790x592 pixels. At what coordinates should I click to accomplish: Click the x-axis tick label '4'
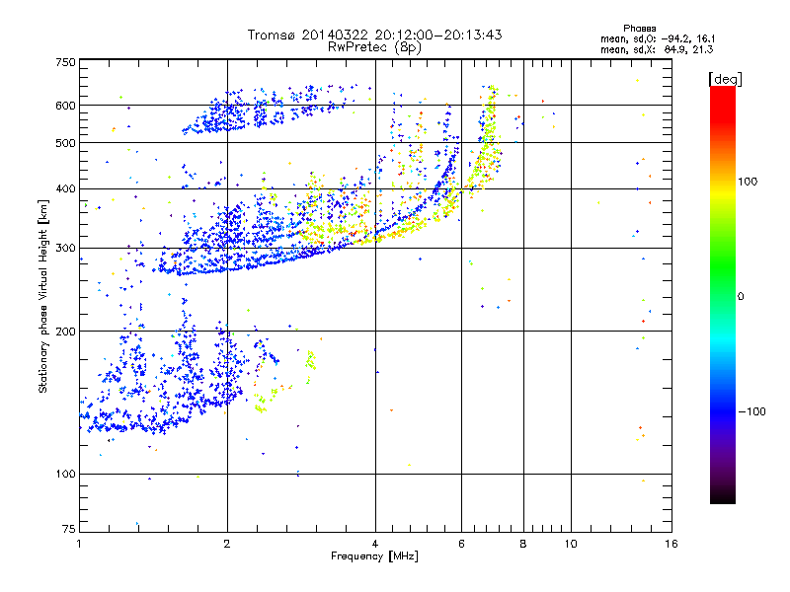tap(375, 544)
